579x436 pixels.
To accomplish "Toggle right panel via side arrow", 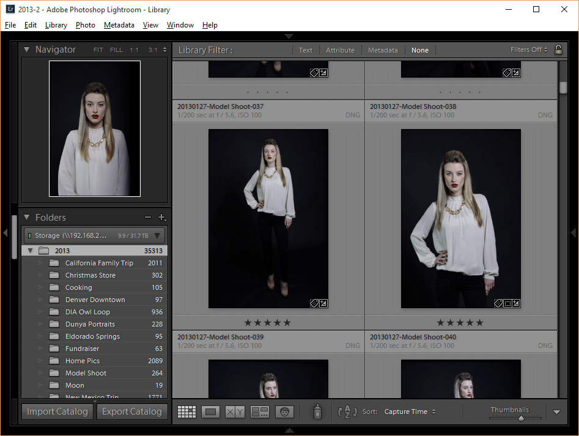I will pos(573,232).
